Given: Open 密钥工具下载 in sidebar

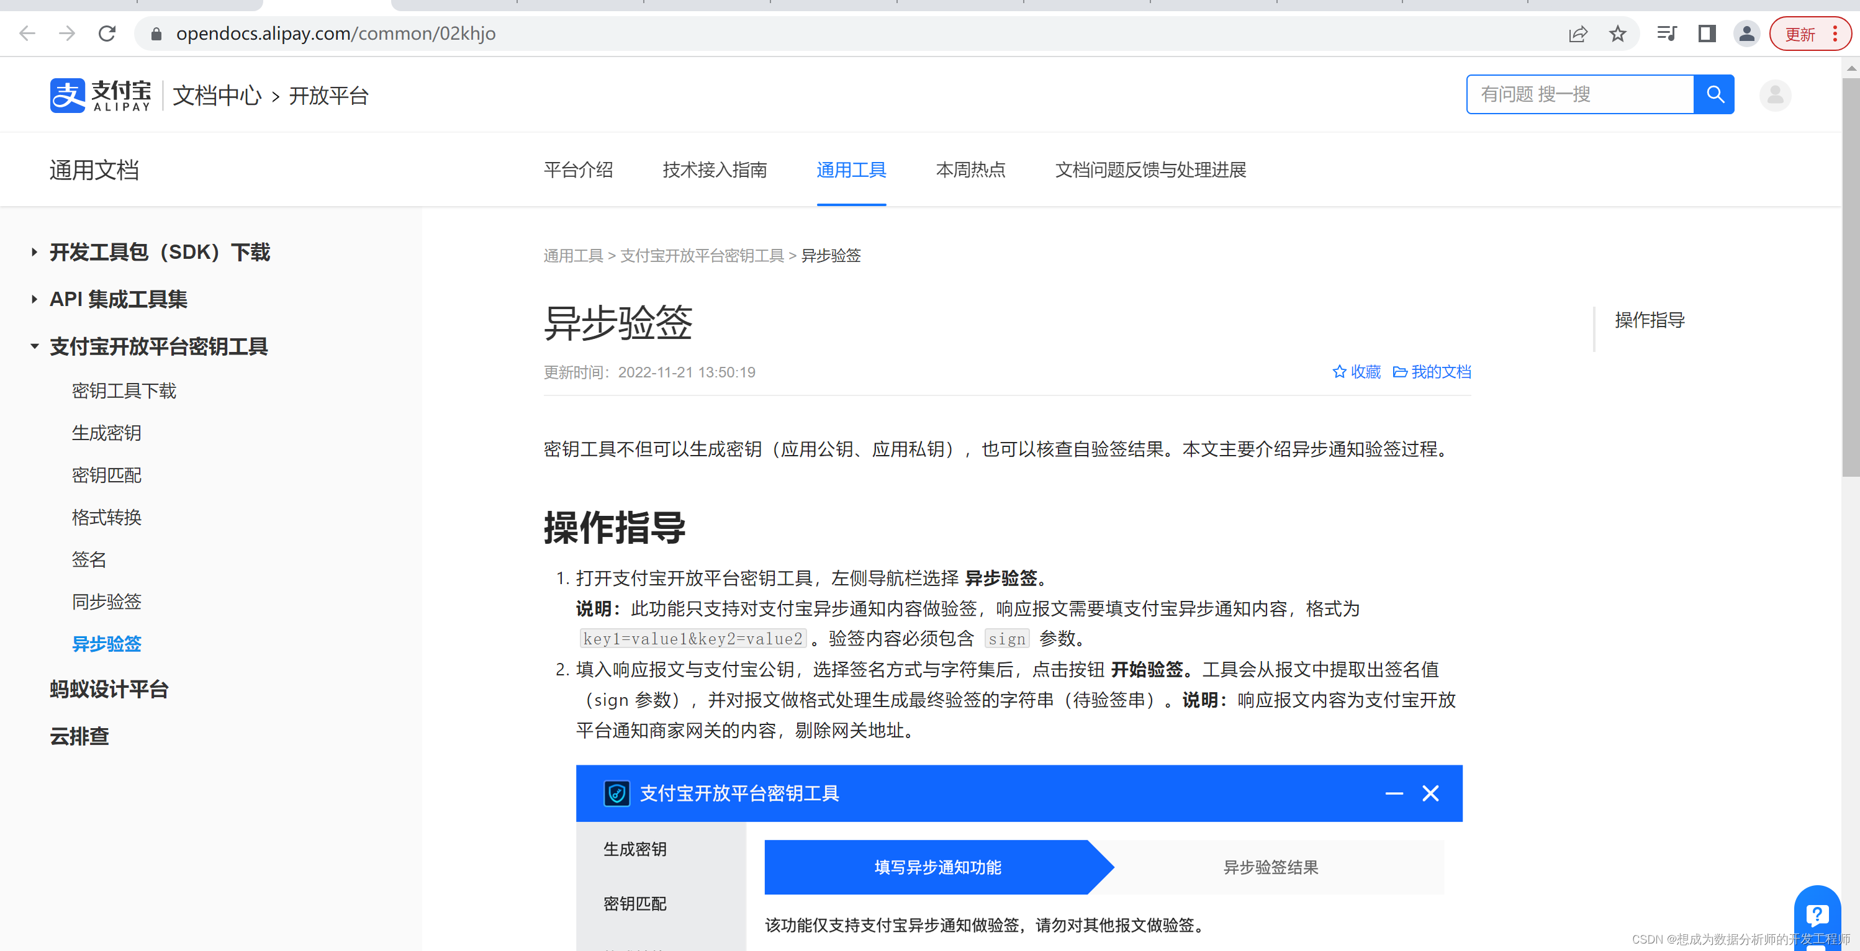Looking at the screenshot, I should [x=124, y=390].
